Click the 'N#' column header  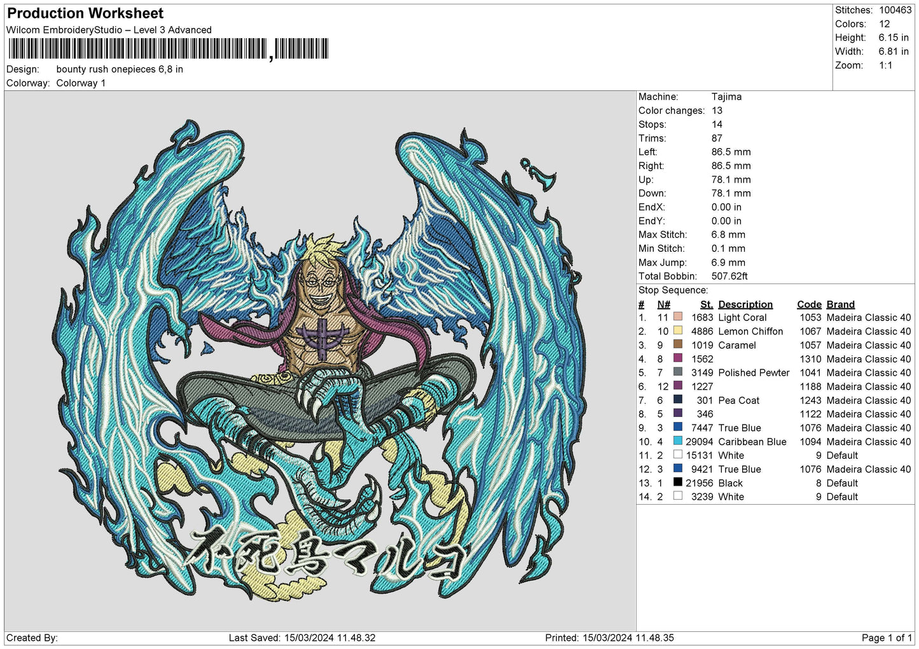pyautogui.click(x=663, y=304)
